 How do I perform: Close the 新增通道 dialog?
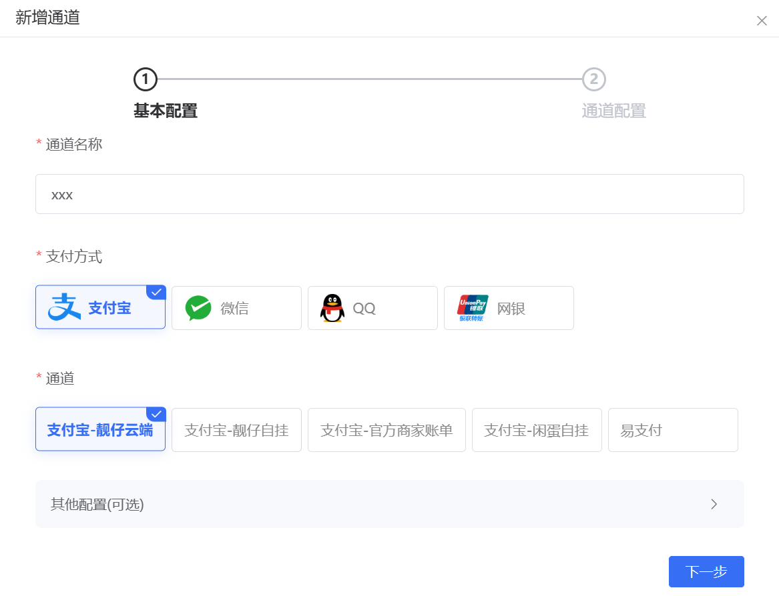[762, 21]
